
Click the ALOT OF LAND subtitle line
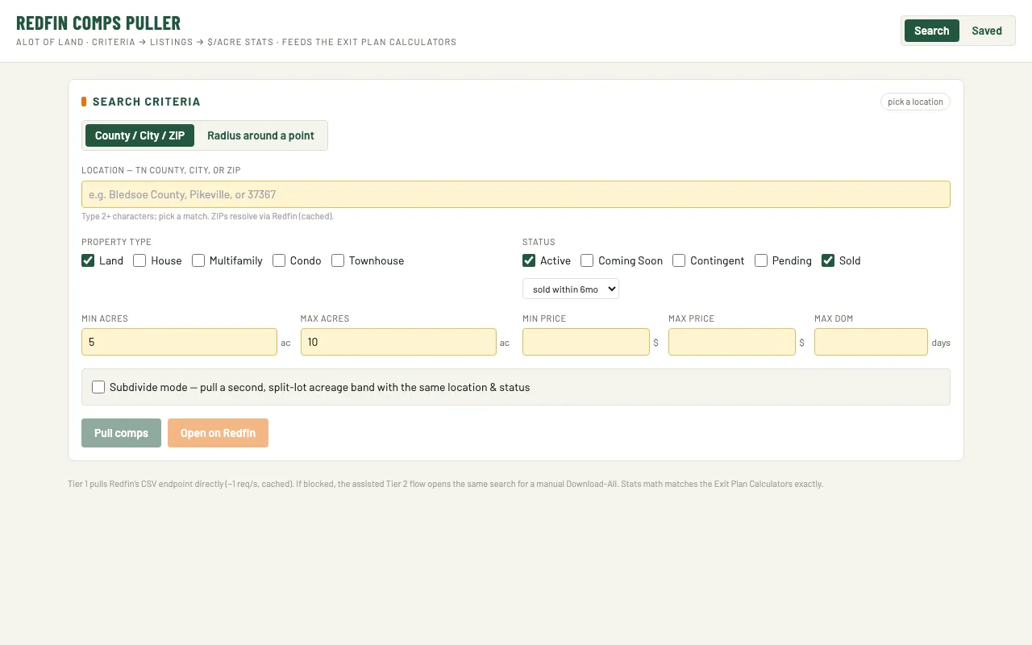[x=236, y=42]
